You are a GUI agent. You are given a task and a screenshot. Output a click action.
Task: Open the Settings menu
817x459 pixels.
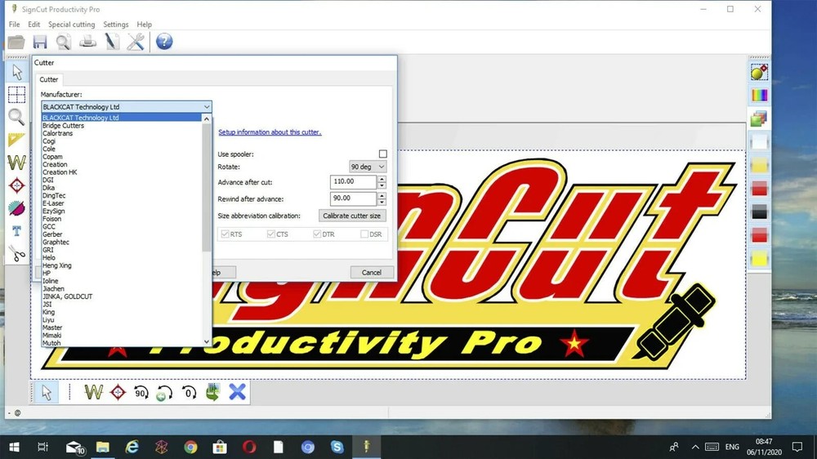(x=116, y=25)
